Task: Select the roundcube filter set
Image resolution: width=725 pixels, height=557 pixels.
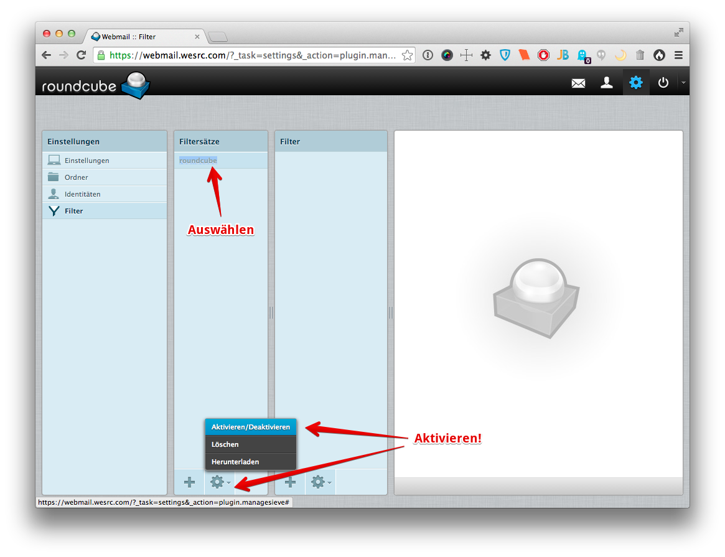Action: tap(220, 161)
